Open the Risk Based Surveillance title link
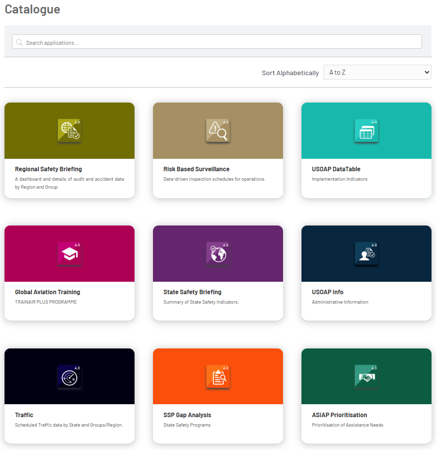This screenshot has height=450, width=437. 196,169
